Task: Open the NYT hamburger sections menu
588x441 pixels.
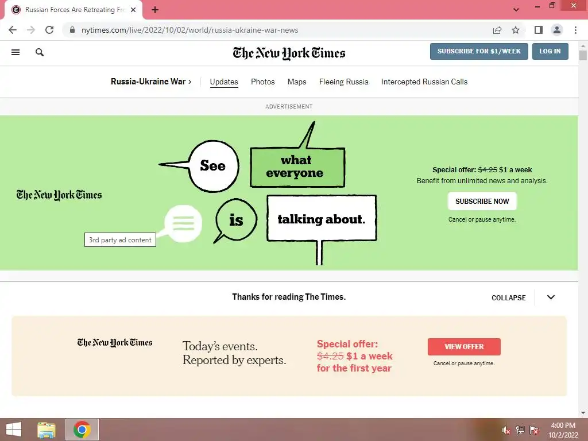Action: (x=16, y=52)
